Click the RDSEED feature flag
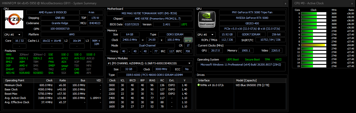 [x=38, y=73]
